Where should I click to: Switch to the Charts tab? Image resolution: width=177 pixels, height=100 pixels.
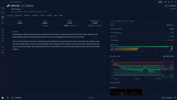tap(43, 16)
